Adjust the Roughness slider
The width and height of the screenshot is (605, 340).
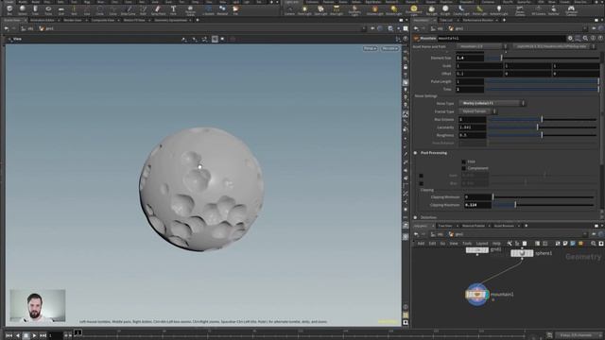542,135
